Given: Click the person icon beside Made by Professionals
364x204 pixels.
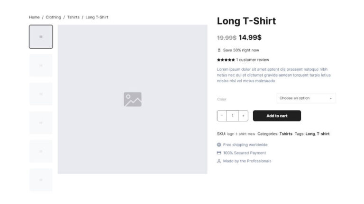Looking at the screenshot, I should 219,161.
